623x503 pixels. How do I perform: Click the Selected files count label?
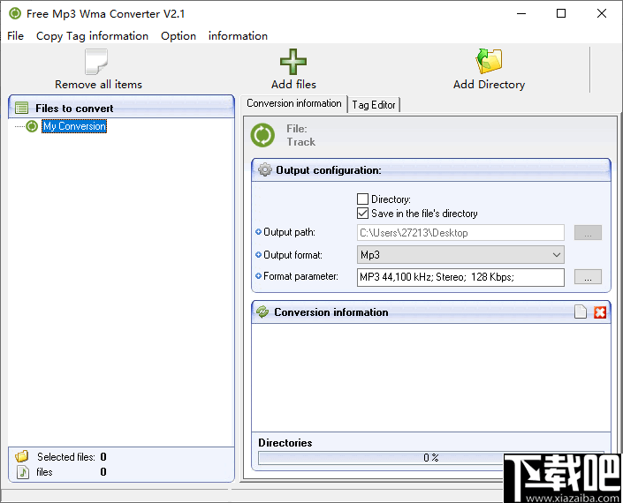click(66, 457)
